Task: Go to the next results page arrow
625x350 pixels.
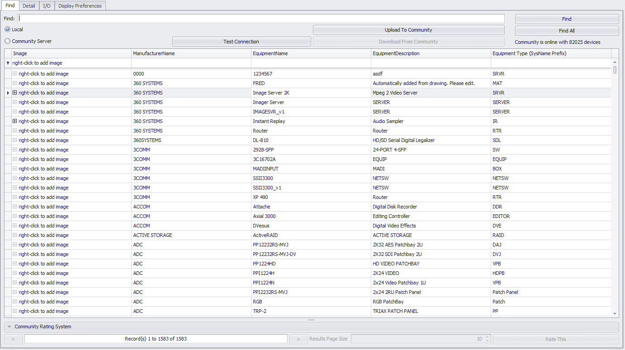Action: click(298, 339)
